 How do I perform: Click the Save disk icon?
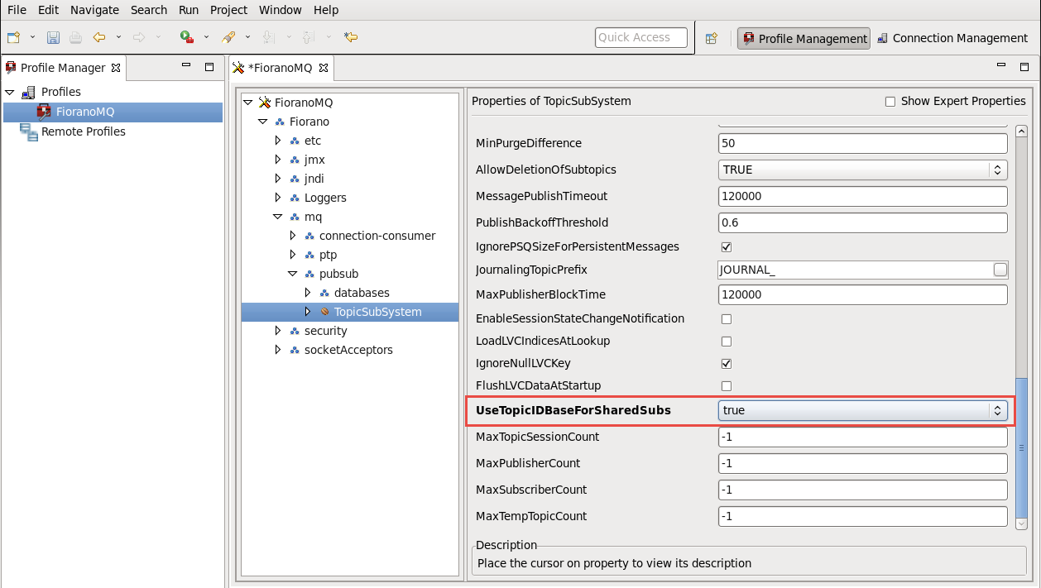click(x=53, y=37)
